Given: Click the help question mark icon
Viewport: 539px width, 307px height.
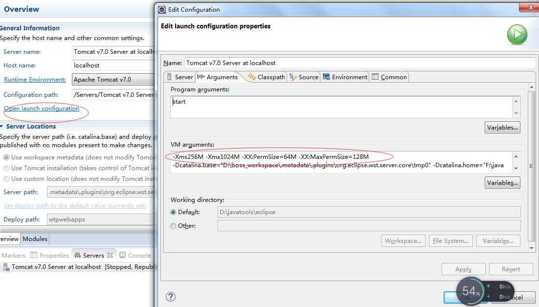Looking at the screenshot, I should pyautogui.click(x=171, y=297).
